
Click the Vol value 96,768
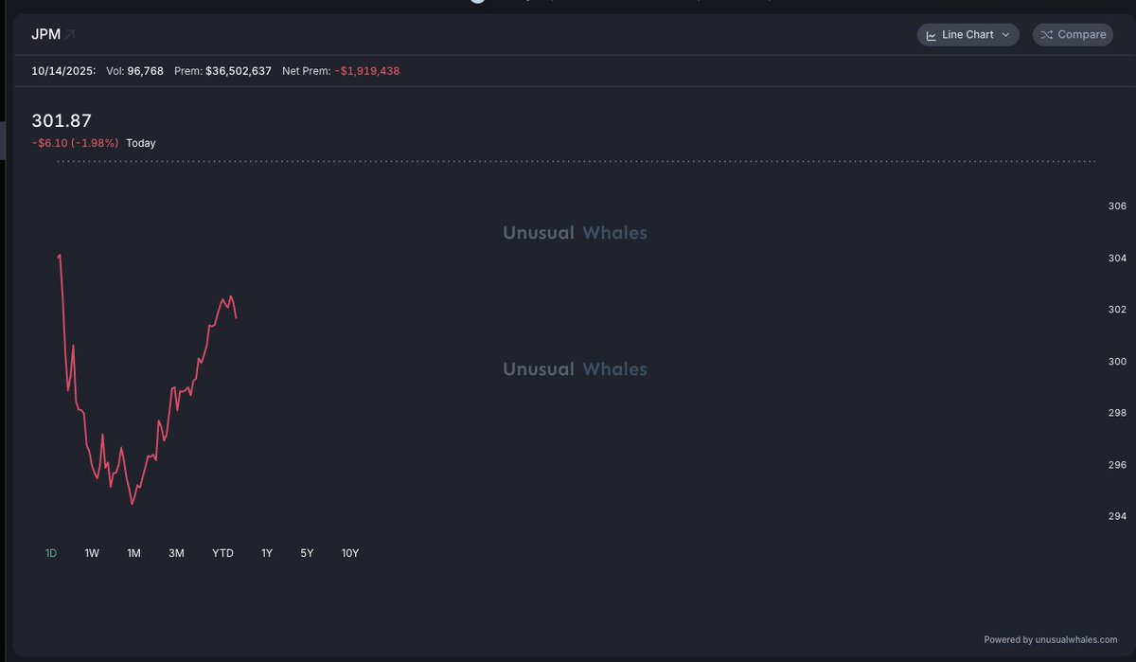coord(145,71)
